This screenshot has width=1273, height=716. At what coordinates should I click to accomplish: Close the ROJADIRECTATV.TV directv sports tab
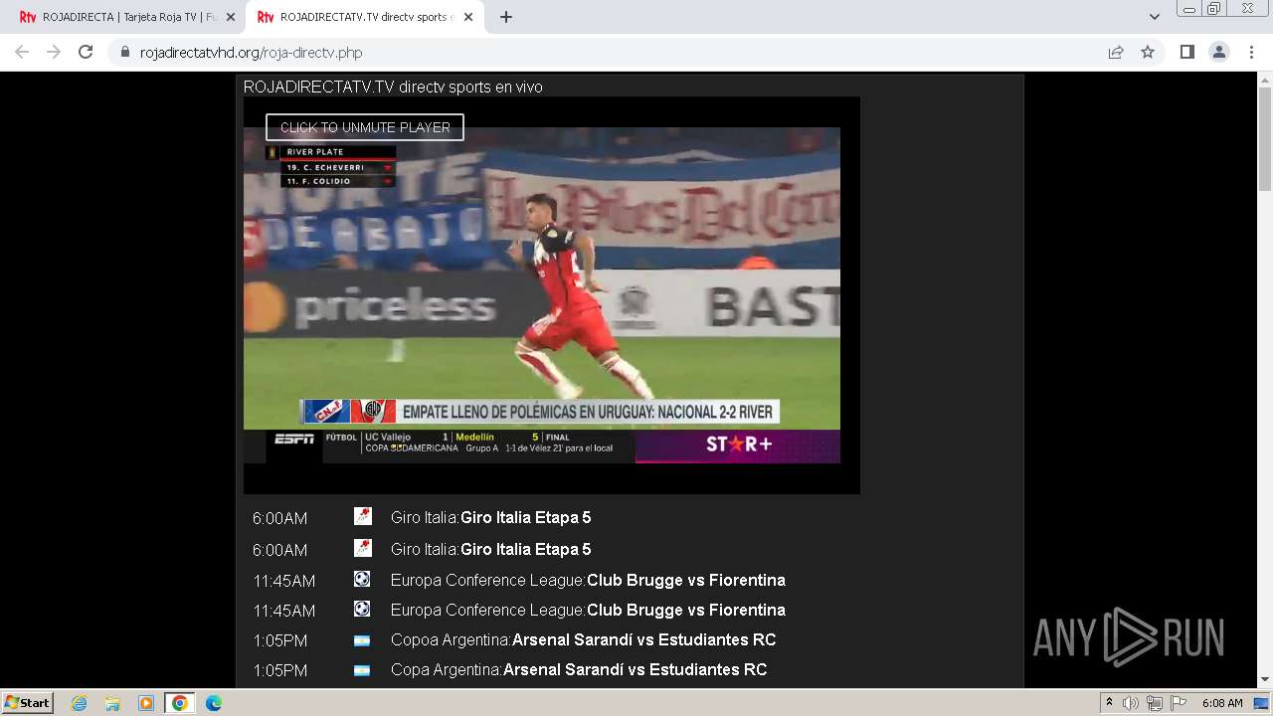point(468,17)
